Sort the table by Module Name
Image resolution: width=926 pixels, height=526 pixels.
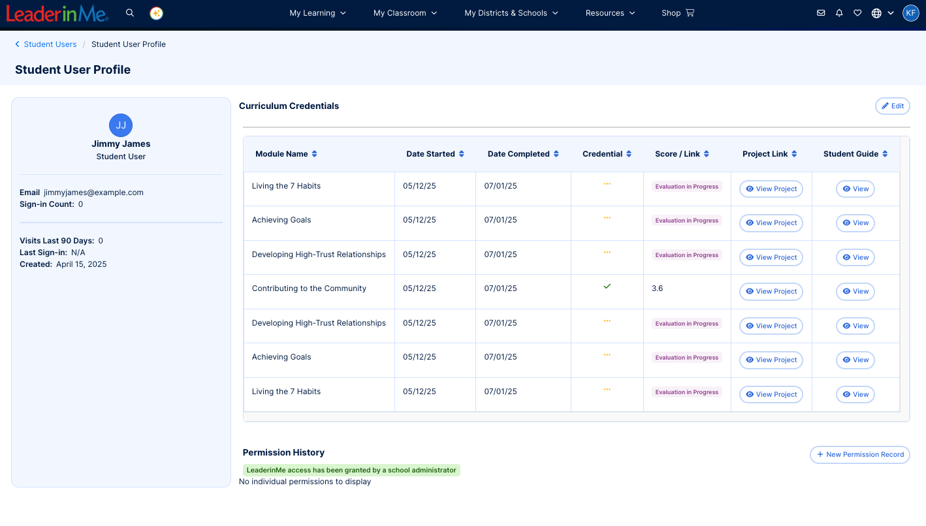click(286, 154)
